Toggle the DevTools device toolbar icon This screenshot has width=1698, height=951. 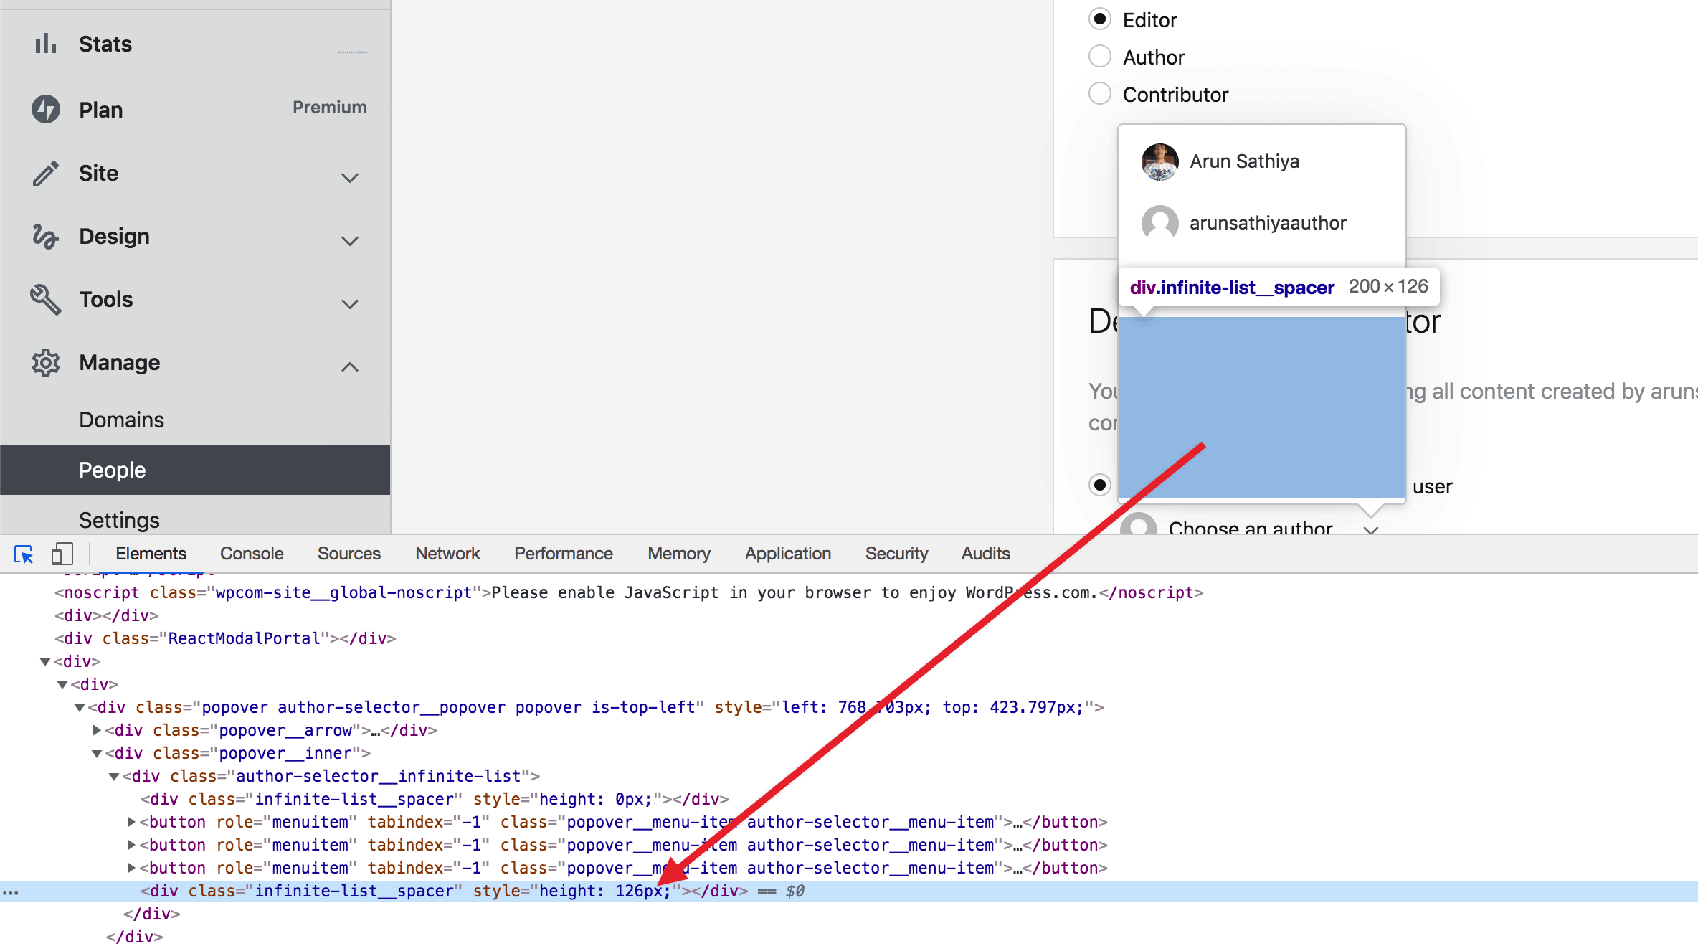(x=62, y=553)
